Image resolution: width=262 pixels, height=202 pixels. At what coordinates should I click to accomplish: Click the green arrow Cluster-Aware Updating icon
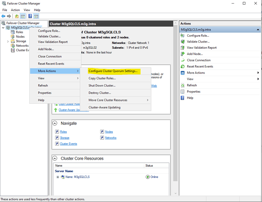pyautogui.click(x=55, y=110)
